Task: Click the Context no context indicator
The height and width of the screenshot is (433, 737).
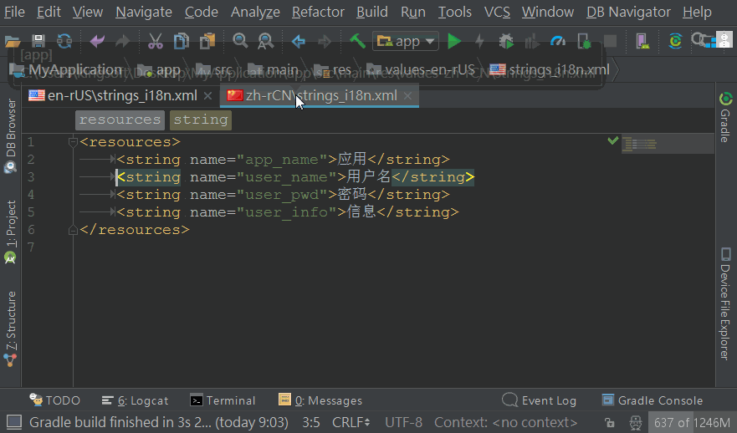Action: click(506, 422)
